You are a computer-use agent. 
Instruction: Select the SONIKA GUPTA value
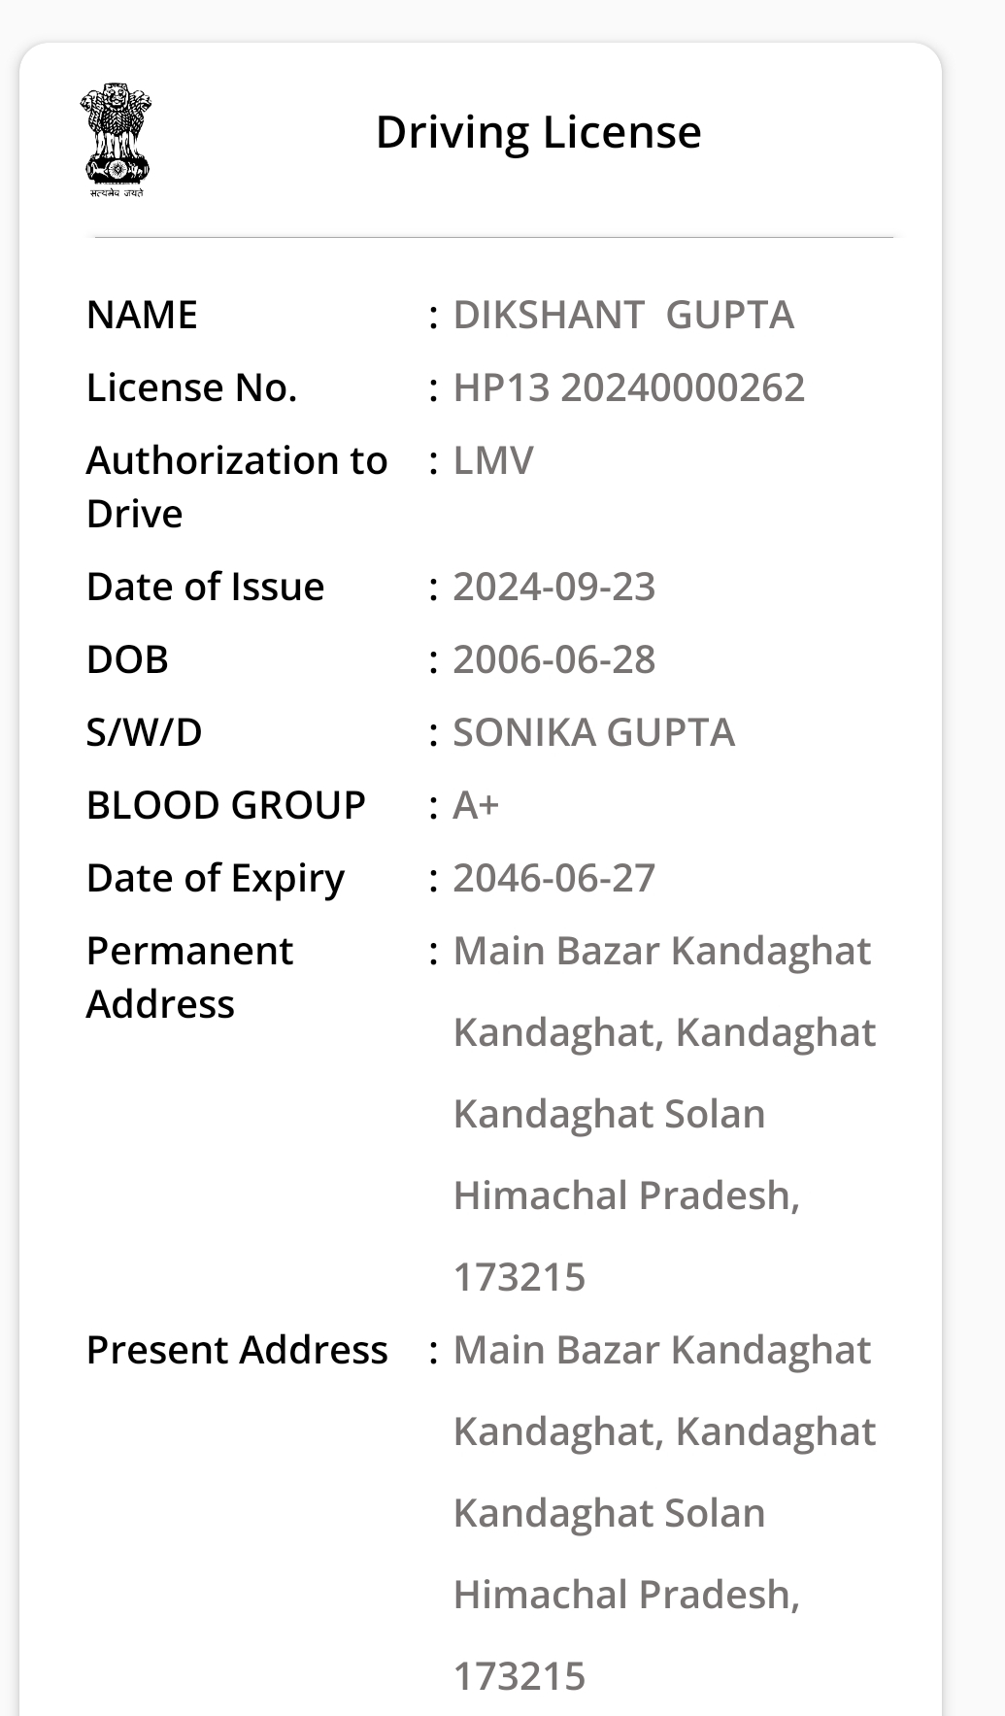point(593,732)
